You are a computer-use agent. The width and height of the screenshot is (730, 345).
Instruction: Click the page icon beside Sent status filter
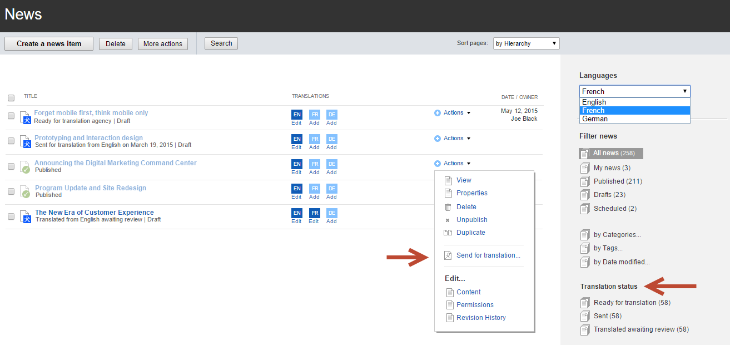tap(585, 316)
